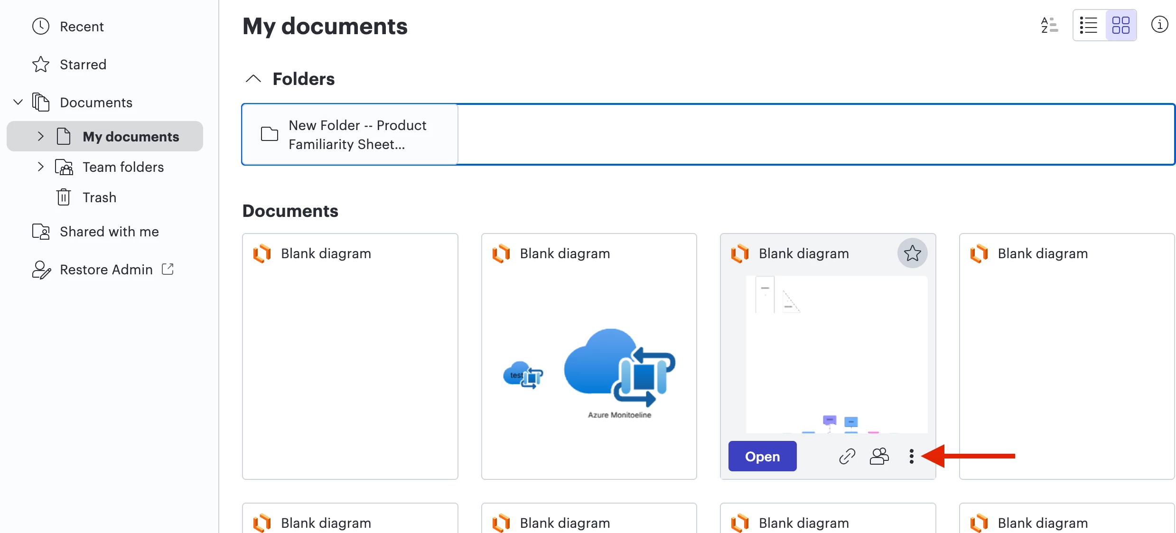Open the info panel icon

pos(1159,24)
